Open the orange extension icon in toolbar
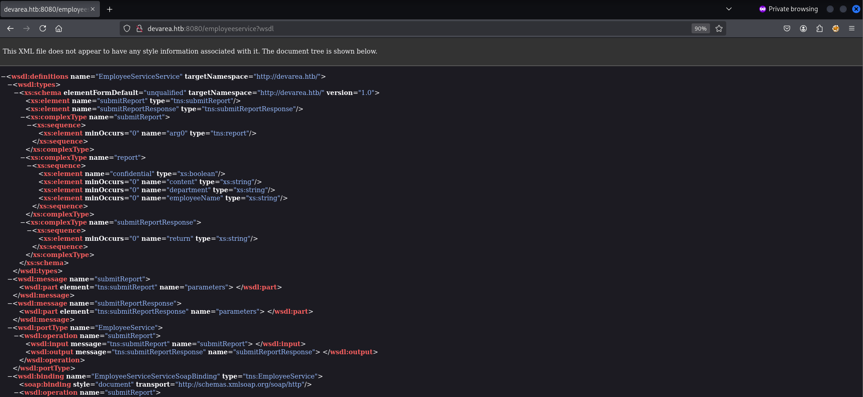This screenshot has width=863, height=397. [836, 28]
